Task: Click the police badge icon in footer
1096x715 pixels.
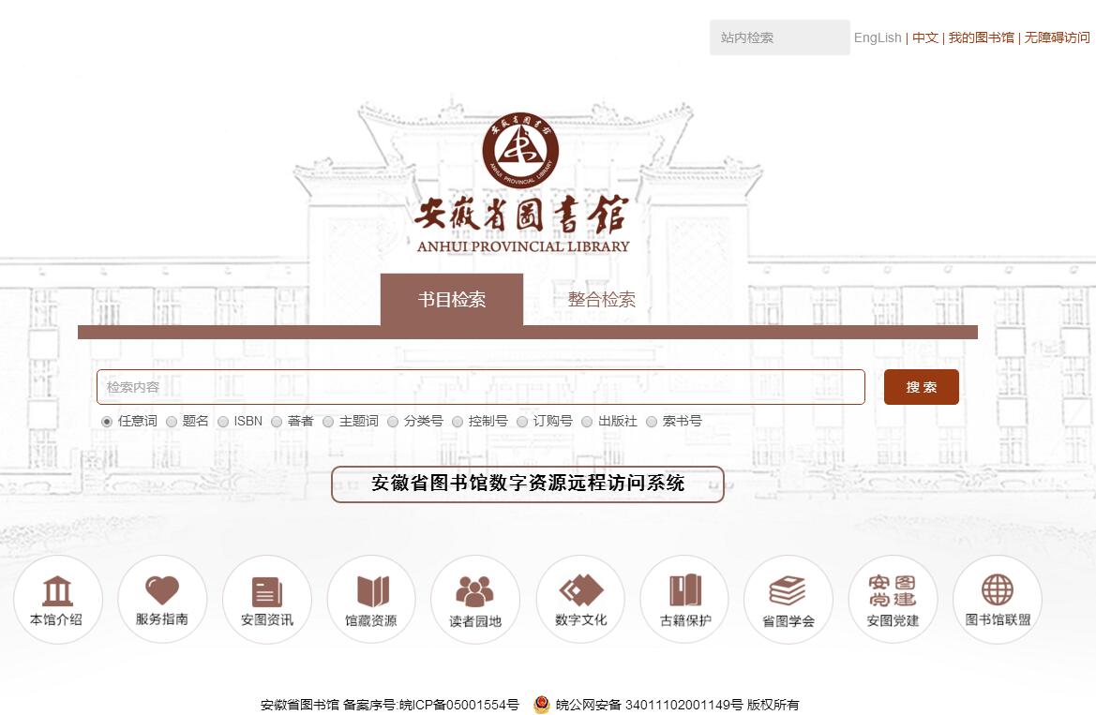Action: pyautogui.click(x=541, y=705)
